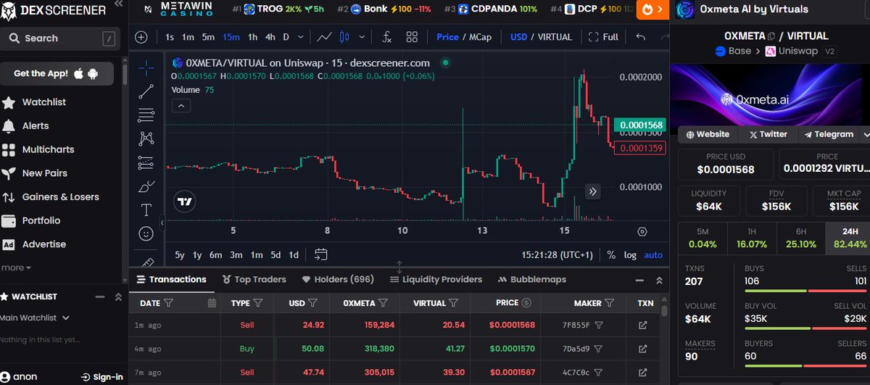The image size is (870, 385).
Task: Open the transaction link for maker 4C7C0c
Action: [642, 372]
